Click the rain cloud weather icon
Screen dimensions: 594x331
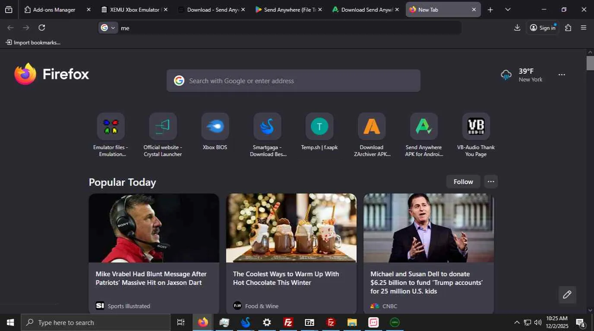pyautogui.click(x=506, y=75)
